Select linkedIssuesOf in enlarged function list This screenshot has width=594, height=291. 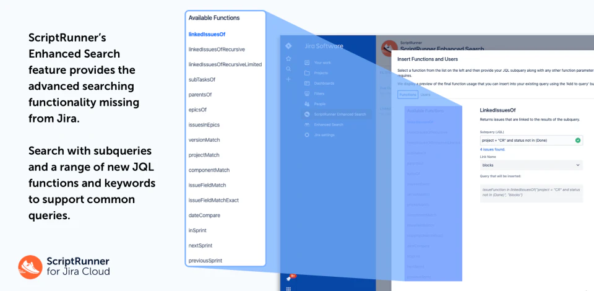(207, 34)
